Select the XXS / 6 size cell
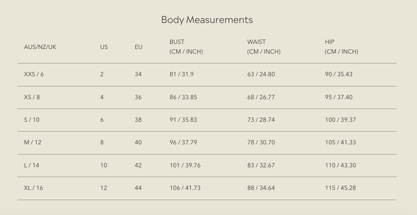Image resolution: width=417 pixels, height=215 pixels. (x=34, y=74)
